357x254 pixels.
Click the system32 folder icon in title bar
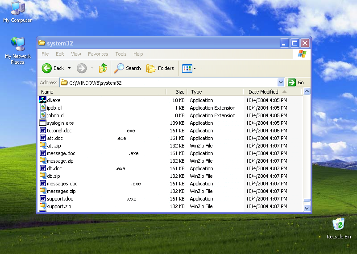pos(42,43)
